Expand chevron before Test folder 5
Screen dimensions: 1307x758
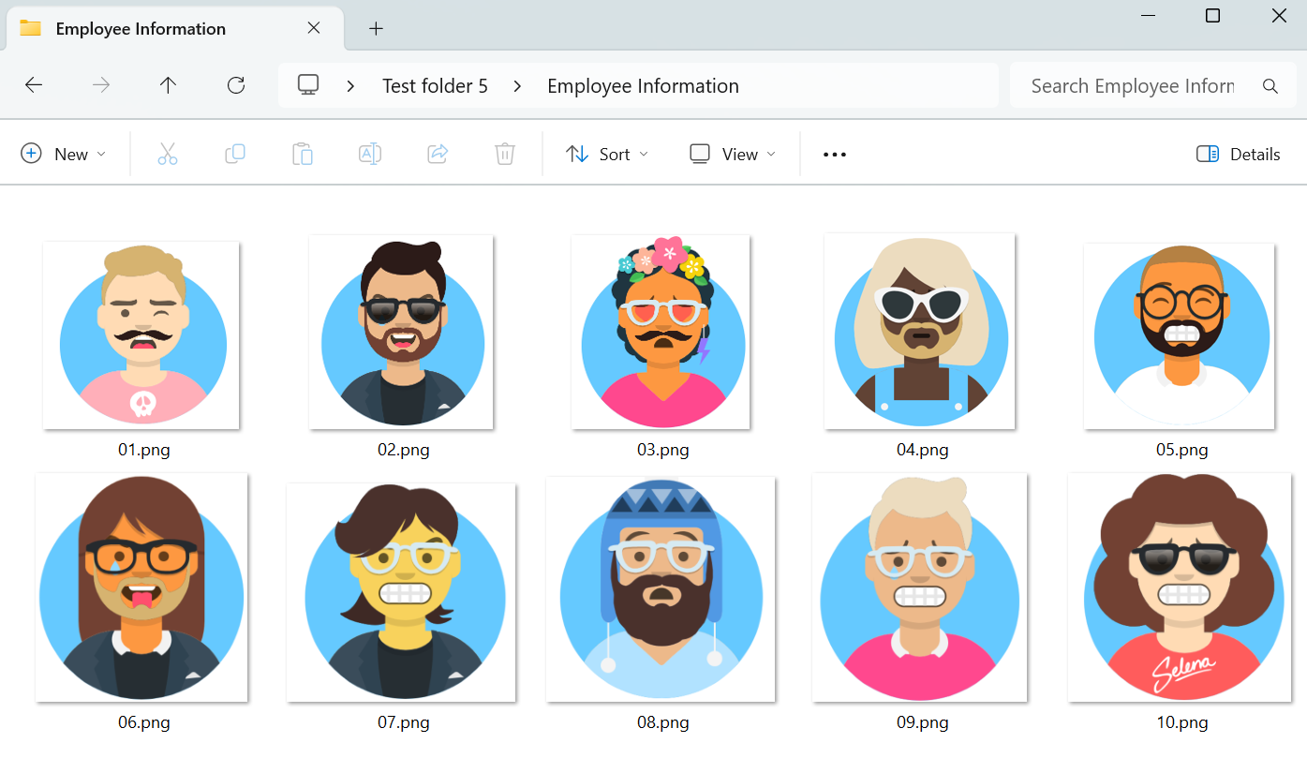click(351, 86)
